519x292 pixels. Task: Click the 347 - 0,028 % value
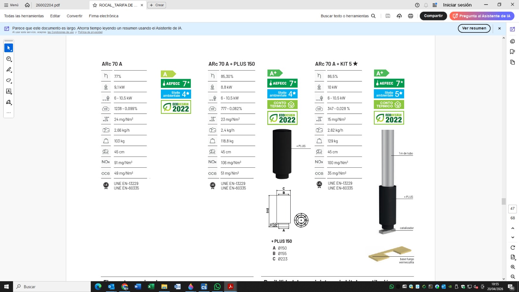click(339, 109)
